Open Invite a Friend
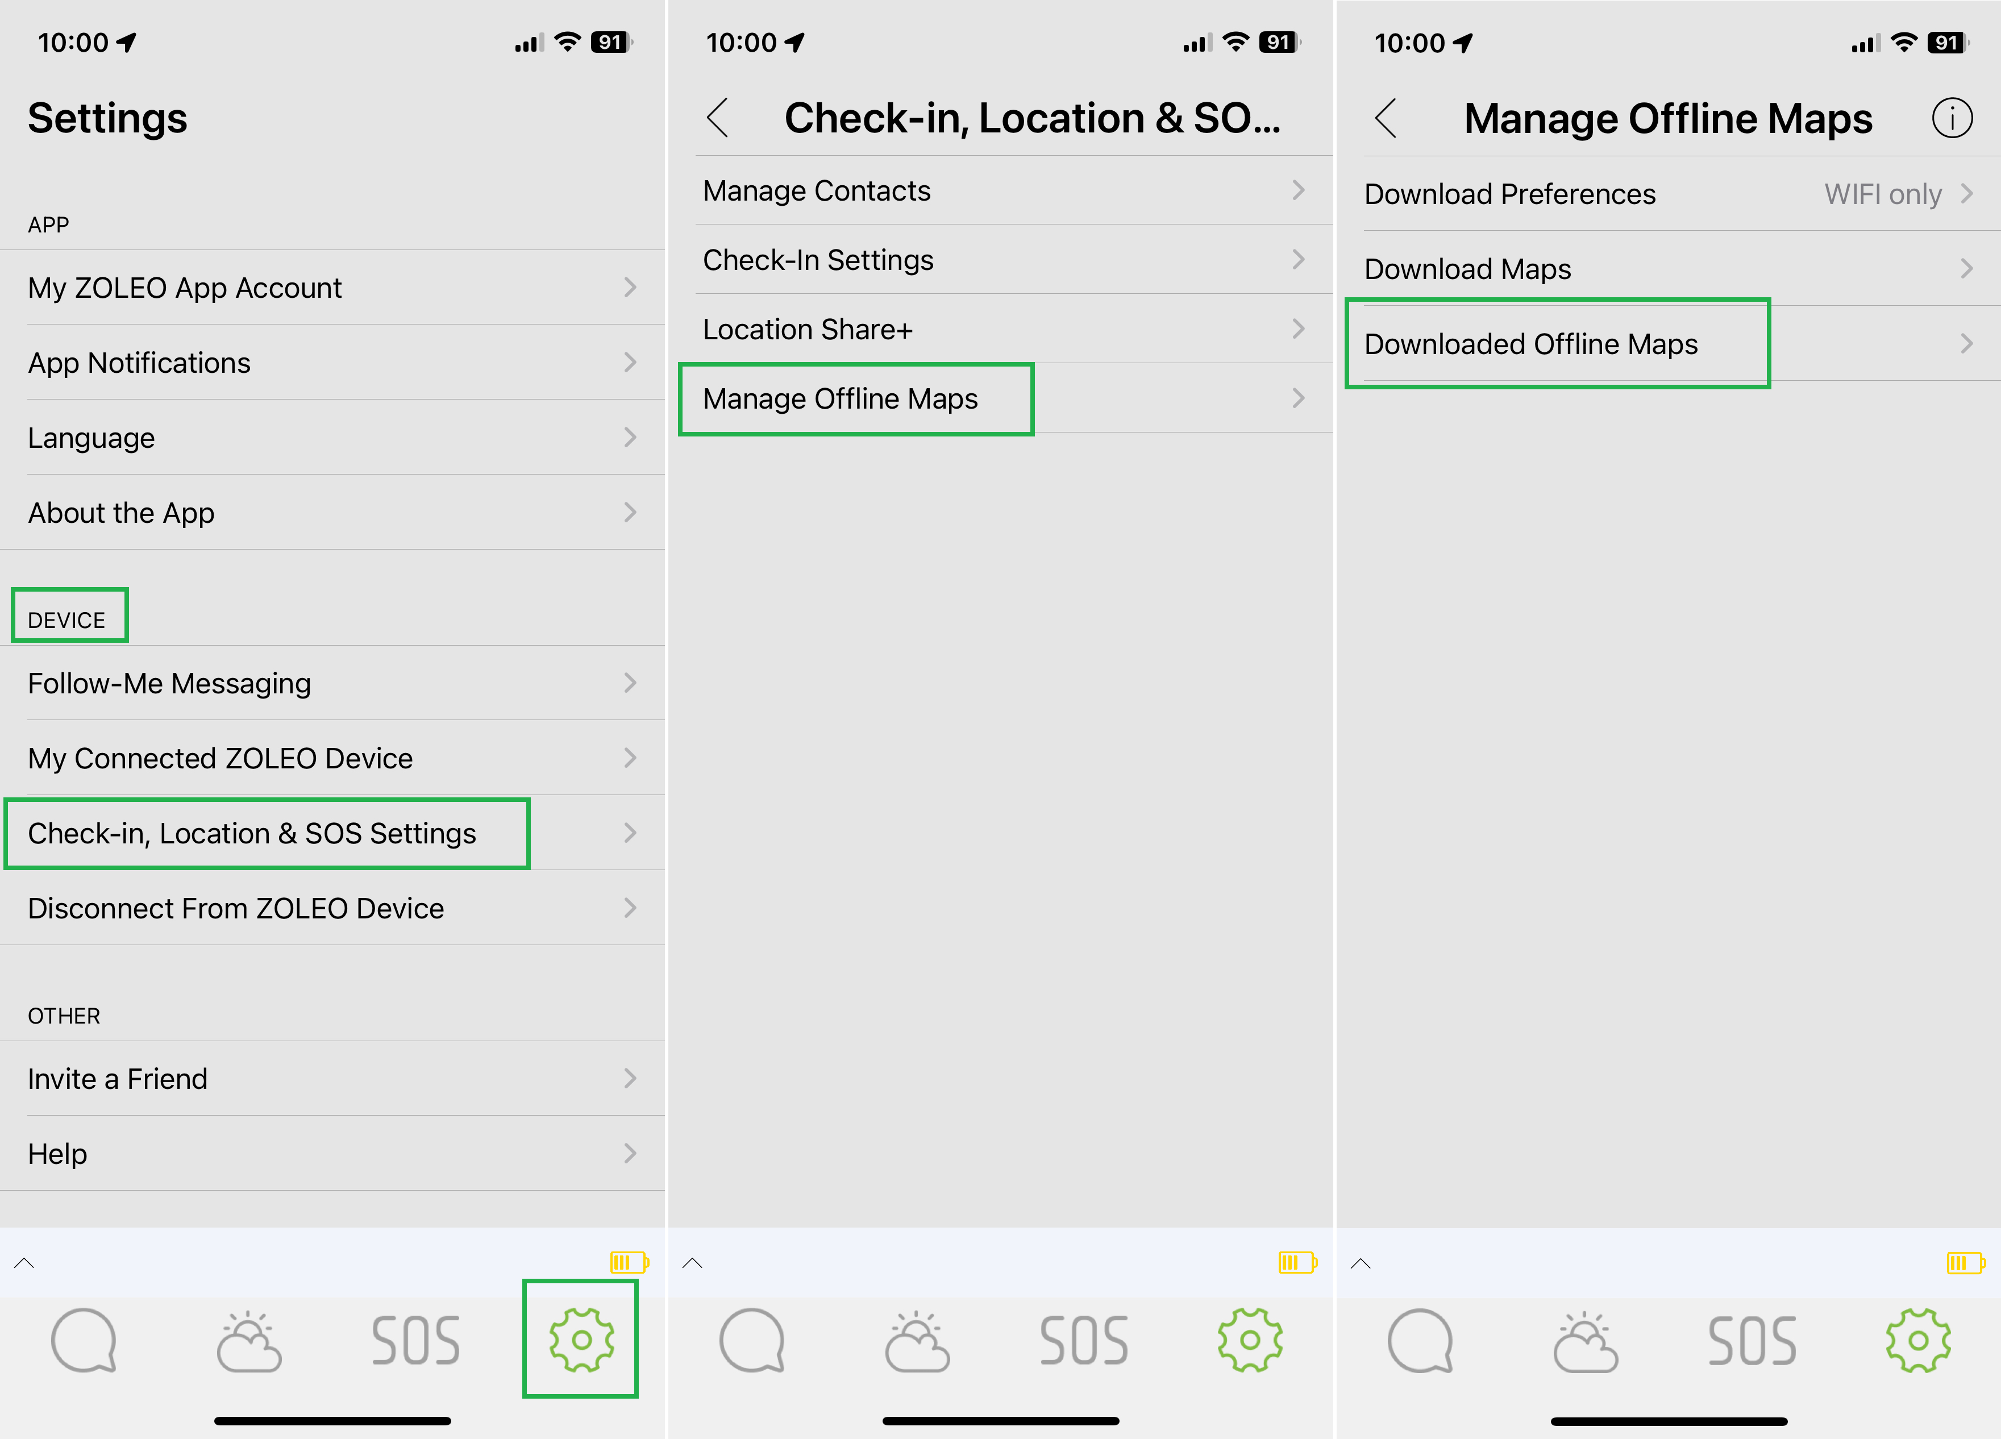This screenshot has height=1439, width=2001. click(x=332, y=1078)
